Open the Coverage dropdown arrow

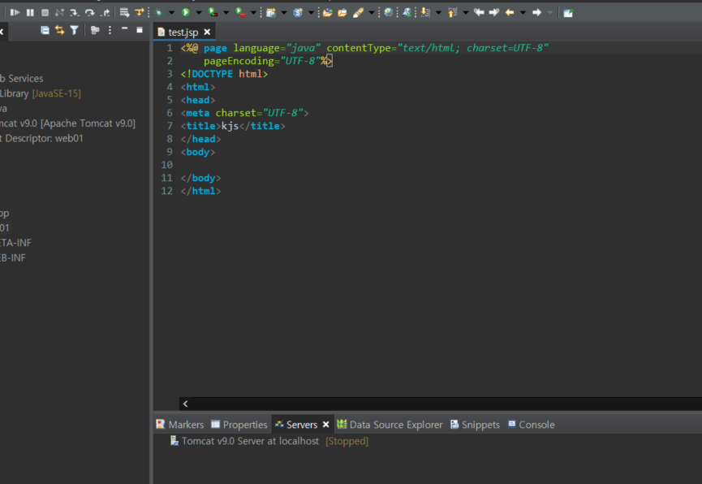click(226, 12)
